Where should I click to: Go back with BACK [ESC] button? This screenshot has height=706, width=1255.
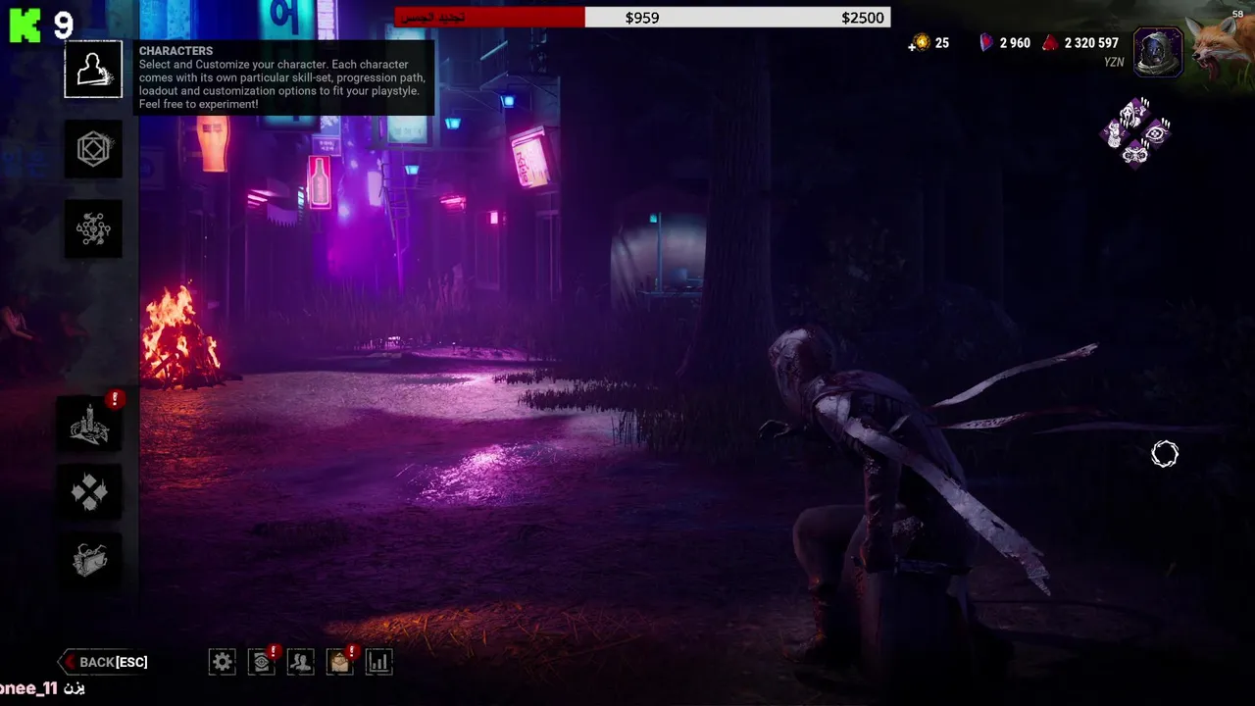(x=104, y=662)
